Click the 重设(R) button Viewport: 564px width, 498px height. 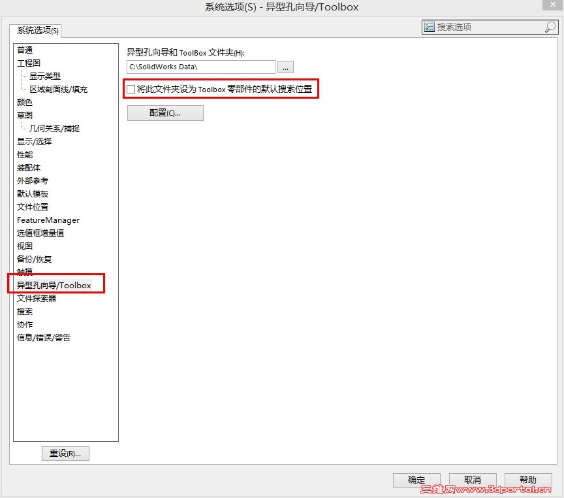pos(65,453)
